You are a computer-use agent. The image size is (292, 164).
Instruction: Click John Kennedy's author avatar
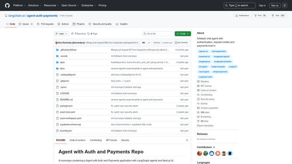pyautogui.click(x=56, y=43)
